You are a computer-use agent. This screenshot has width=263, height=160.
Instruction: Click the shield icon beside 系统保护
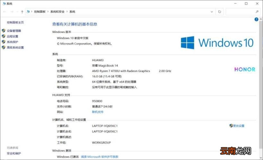pos(4,42)
